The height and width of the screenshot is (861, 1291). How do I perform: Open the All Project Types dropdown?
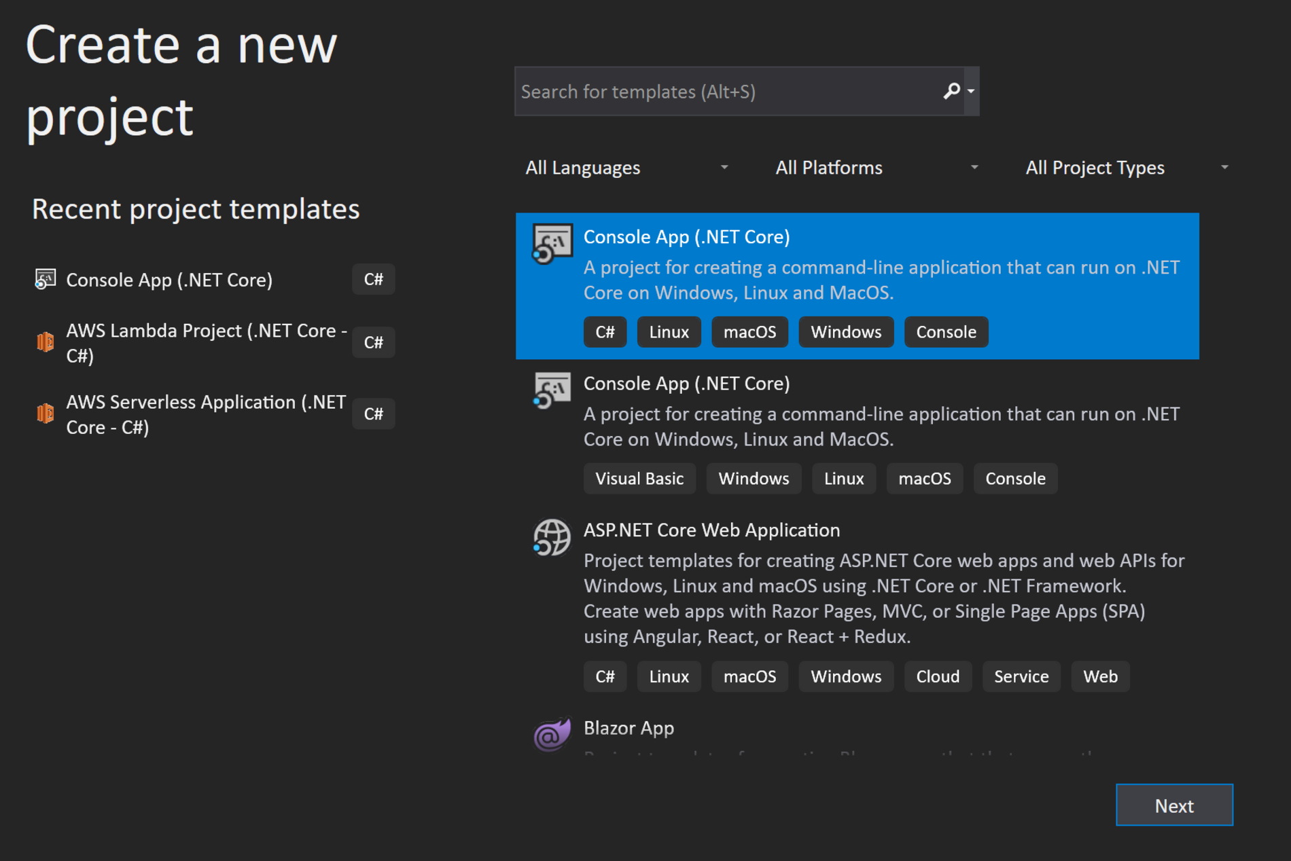1128,168
